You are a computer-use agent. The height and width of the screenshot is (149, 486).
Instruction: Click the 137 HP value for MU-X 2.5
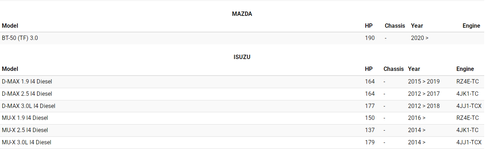coord(370,130)
